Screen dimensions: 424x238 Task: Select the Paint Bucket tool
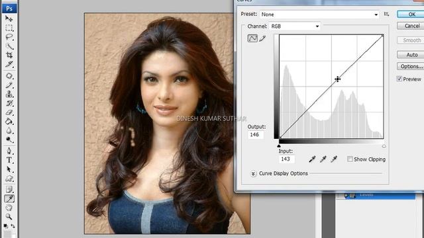9,122
